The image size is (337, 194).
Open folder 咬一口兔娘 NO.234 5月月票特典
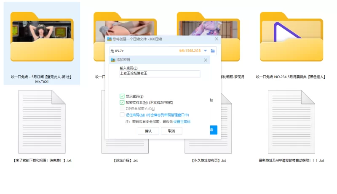[x=292, y=37]
